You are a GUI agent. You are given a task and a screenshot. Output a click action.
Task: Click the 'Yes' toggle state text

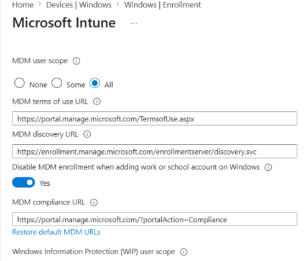click(x=45, y=183)
